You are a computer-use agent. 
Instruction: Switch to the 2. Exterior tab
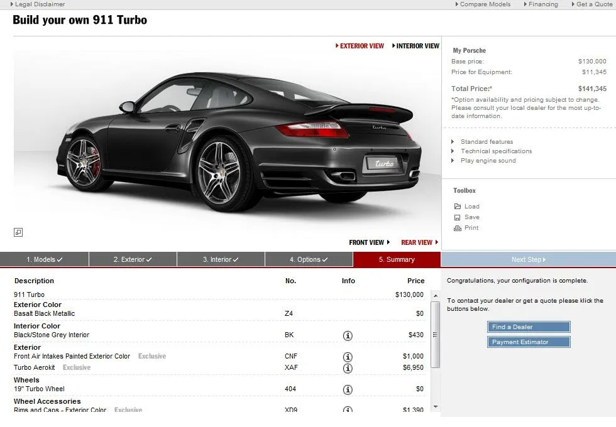(x=133, y=259)
